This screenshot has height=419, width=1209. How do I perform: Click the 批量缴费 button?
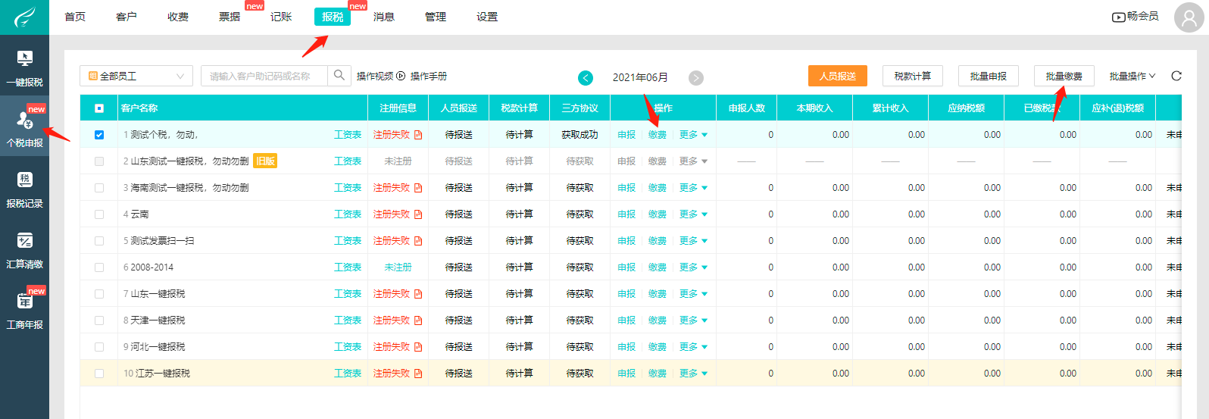tap(1064, 76)
